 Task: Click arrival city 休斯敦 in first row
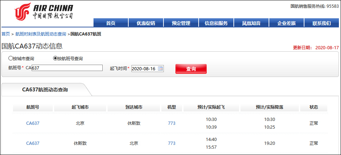point(134,123)
